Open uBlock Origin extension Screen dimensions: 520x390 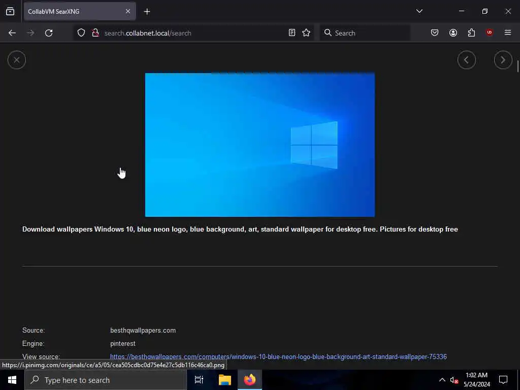tap(490, 32)
